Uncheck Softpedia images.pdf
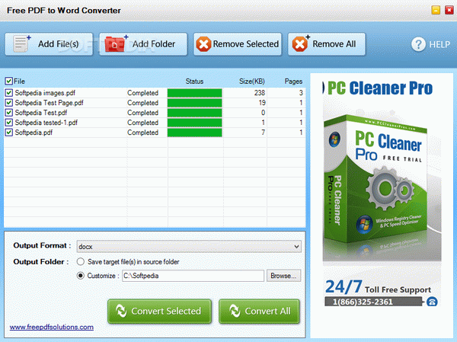457x342 pixels. (x=8, y=93)
